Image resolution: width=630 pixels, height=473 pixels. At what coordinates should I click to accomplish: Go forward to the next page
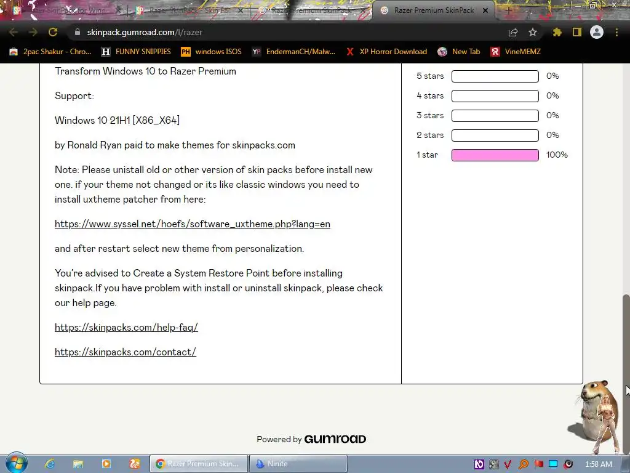click(x=33, y=32)
